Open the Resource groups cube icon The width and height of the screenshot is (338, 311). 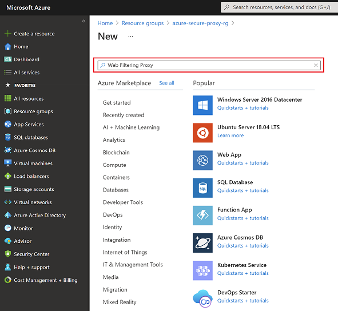(x=8, y=111)
